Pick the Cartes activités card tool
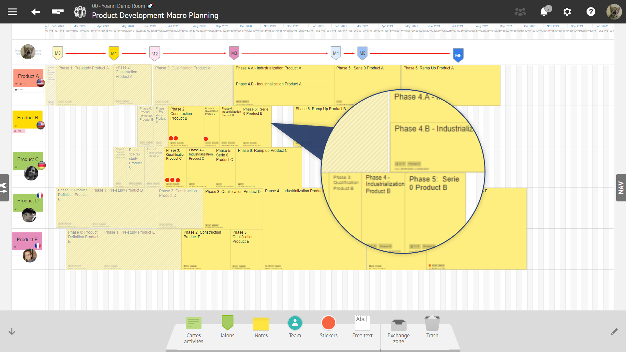626x352 pixels. point(194,330)
